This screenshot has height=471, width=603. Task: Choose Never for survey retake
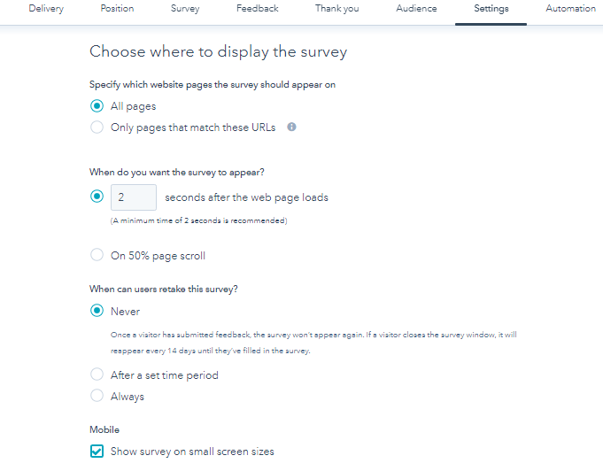(x=97, y=311)
